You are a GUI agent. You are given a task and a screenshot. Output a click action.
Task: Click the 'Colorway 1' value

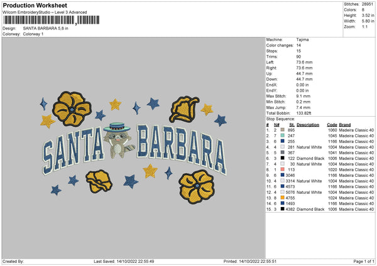pos(33,34)
